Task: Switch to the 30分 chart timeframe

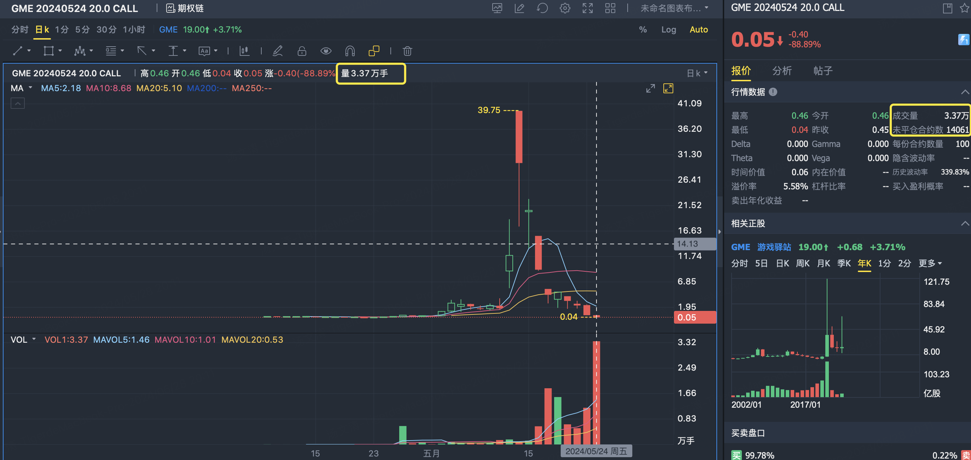Action: click(x=106, y=29)
